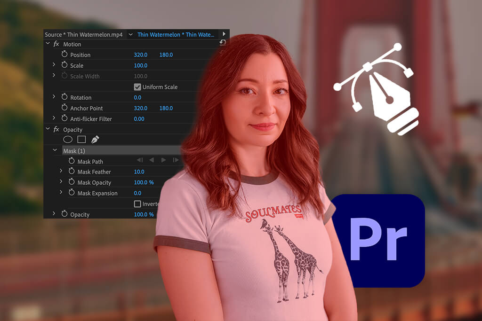Click Scale value 100.0
Image resolution: width=482 pixels, height=321 pixels.
(140, 65)
